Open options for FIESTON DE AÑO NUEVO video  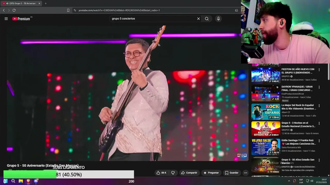[319, 70]
